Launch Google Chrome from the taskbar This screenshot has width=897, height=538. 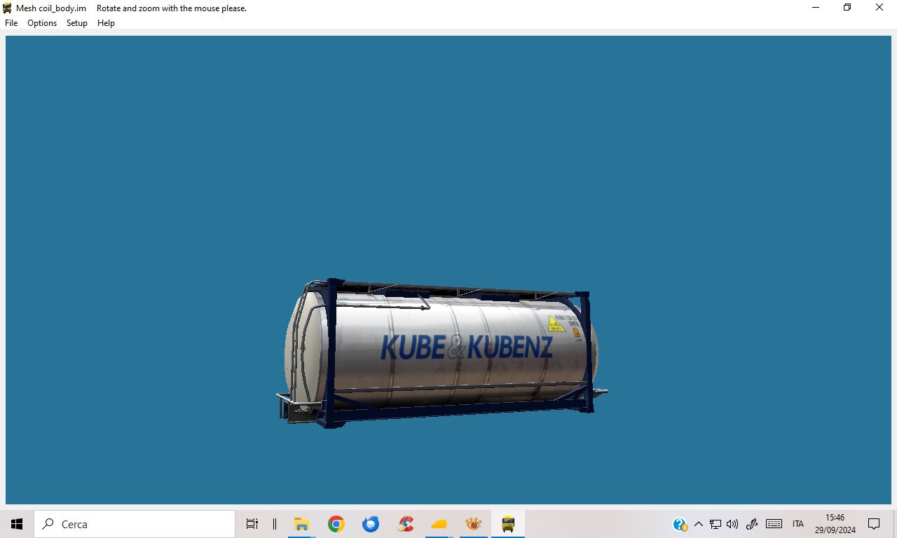[336, 524]
